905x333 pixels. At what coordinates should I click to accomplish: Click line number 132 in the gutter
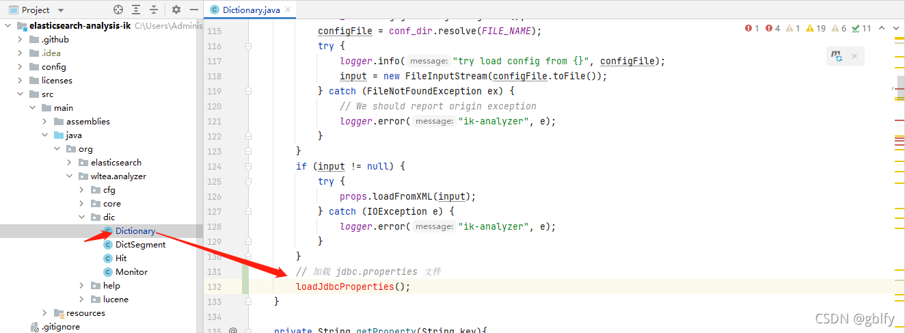214,287
